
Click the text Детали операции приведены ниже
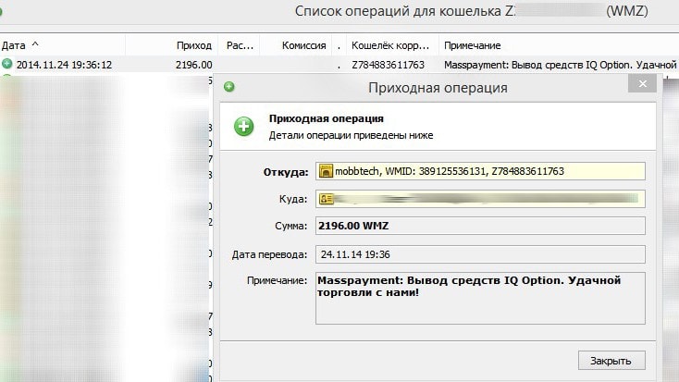351,135
